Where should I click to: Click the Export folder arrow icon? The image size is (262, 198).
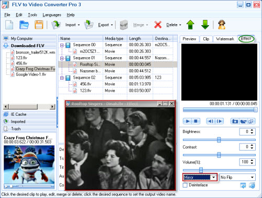[x=89, y=25]
